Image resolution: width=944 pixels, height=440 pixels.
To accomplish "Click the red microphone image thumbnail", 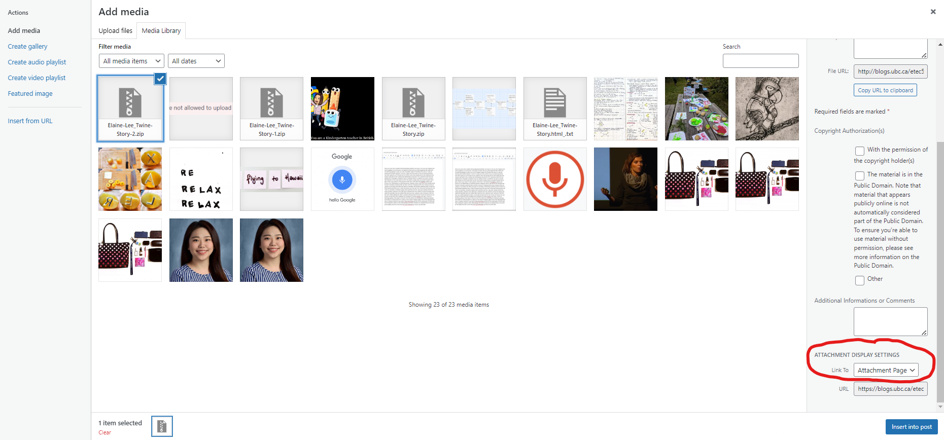I will (x=554, y=179).
